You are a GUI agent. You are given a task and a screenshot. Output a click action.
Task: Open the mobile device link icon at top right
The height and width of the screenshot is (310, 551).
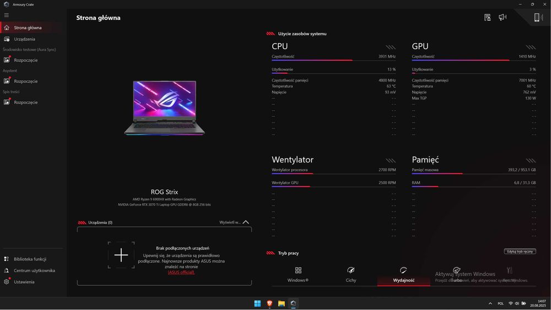538,17
